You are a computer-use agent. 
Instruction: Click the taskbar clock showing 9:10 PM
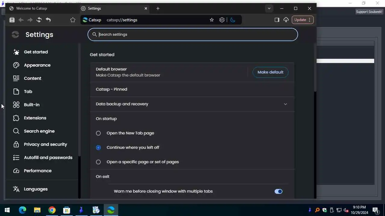click(x=359, y=210)
